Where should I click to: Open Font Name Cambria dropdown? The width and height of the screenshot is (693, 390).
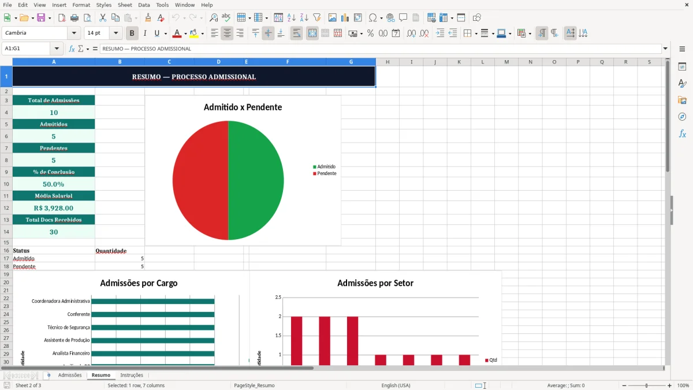coord(74,34)
